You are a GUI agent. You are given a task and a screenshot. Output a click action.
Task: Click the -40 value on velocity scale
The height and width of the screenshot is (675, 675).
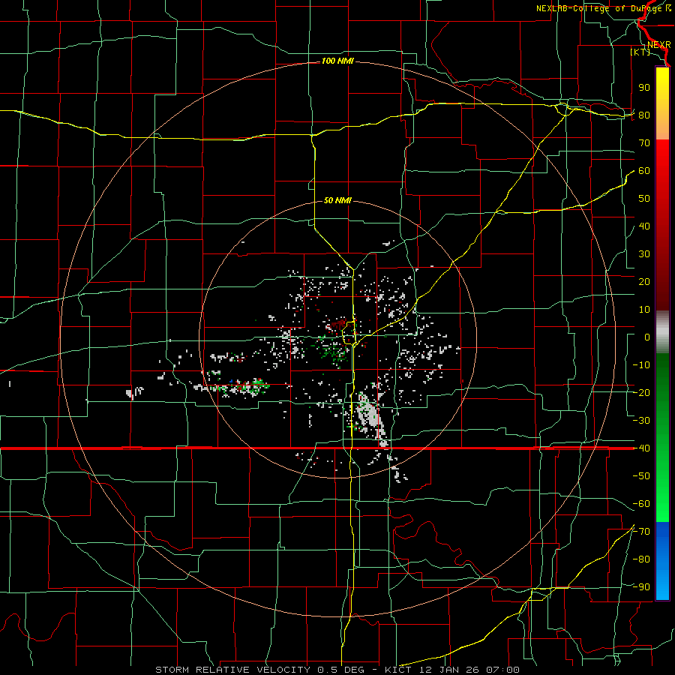point(641,448)
